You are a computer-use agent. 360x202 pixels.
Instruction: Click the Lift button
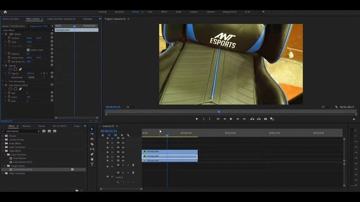click(252, 119)
